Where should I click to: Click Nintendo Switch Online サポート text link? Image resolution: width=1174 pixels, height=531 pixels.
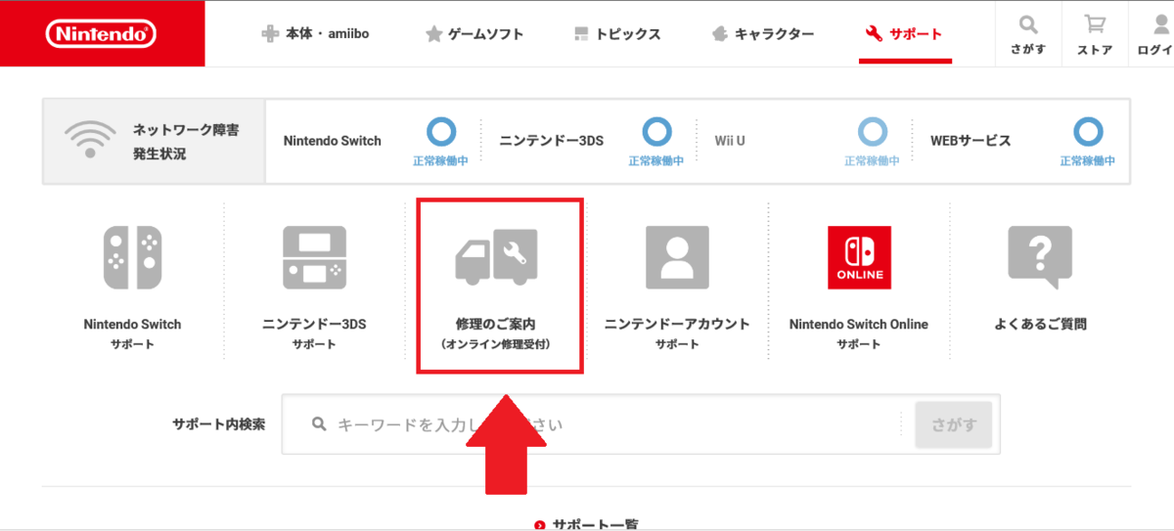pos(859,333)
